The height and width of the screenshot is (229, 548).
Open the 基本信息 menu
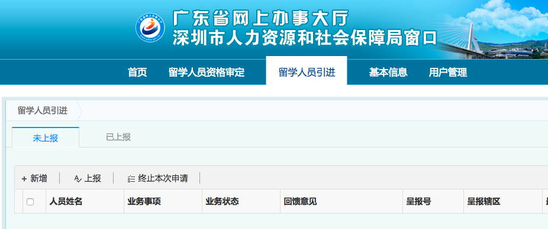[388, 72]
